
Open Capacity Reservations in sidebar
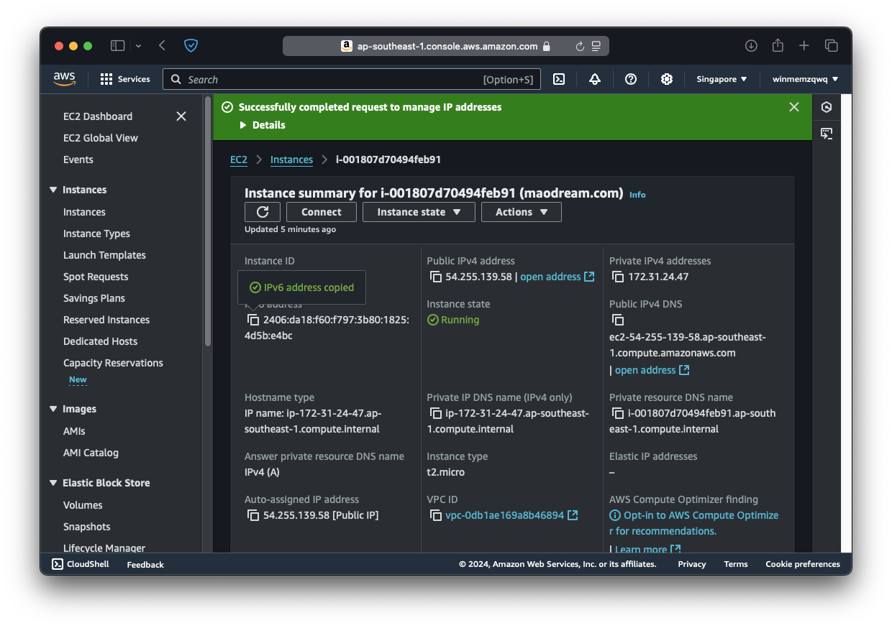[113, 363]
